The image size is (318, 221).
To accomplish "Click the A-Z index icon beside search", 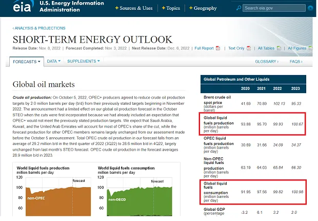I will pyautogui.click(x=309, y=8).
